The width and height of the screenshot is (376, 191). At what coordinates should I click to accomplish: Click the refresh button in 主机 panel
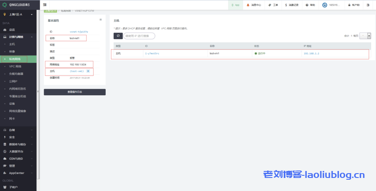click(118, 36)
